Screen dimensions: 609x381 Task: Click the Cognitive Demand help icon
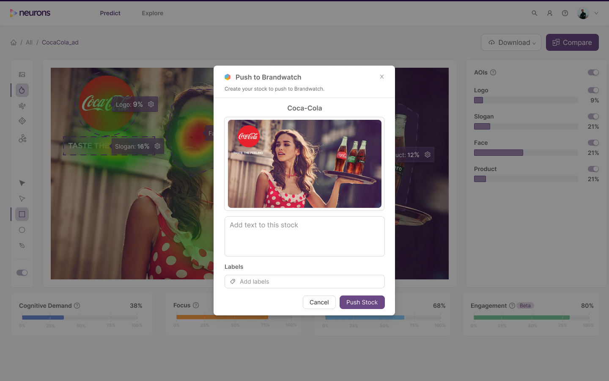coord(77,306)
